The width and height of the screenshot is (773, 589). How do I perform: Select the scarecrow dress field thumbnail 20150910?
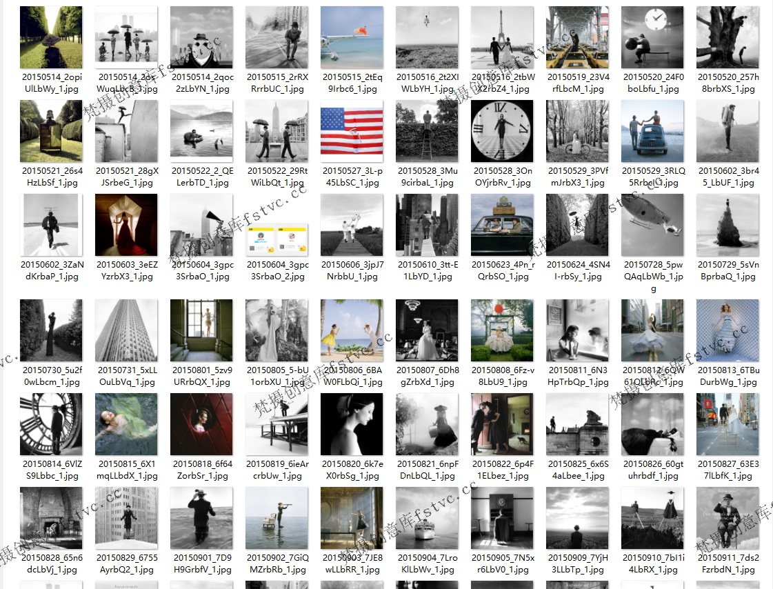coord(653,518)
